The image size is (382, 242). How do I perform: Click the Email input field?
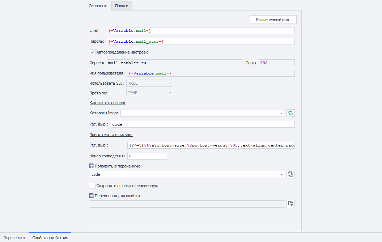(x=200, y=31)
